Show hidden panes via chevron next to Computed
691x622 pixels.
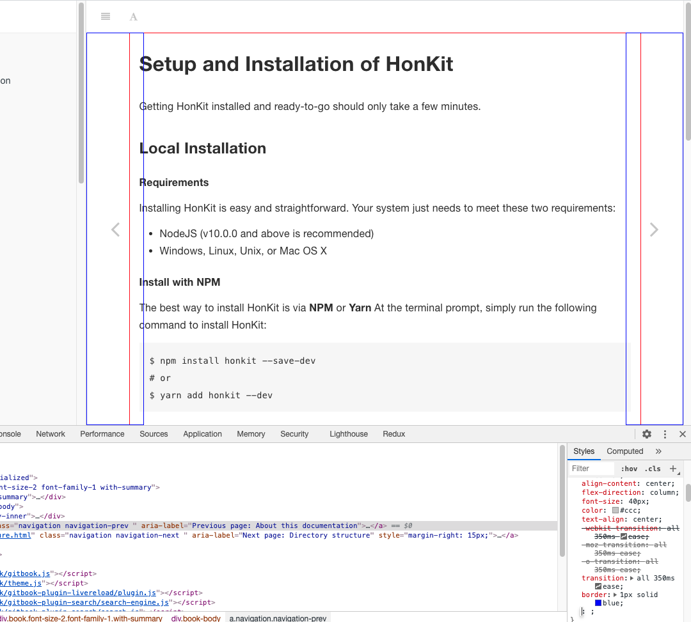pyautogui.click(x=659, y=451)
